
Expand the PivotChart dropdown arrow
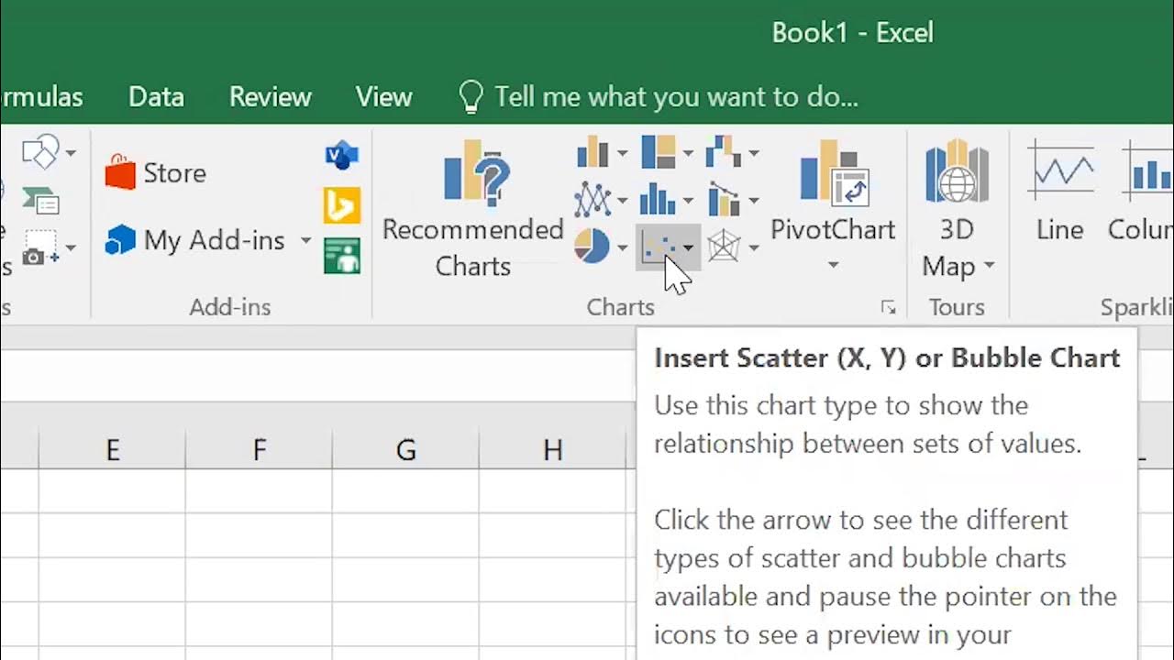833,266
